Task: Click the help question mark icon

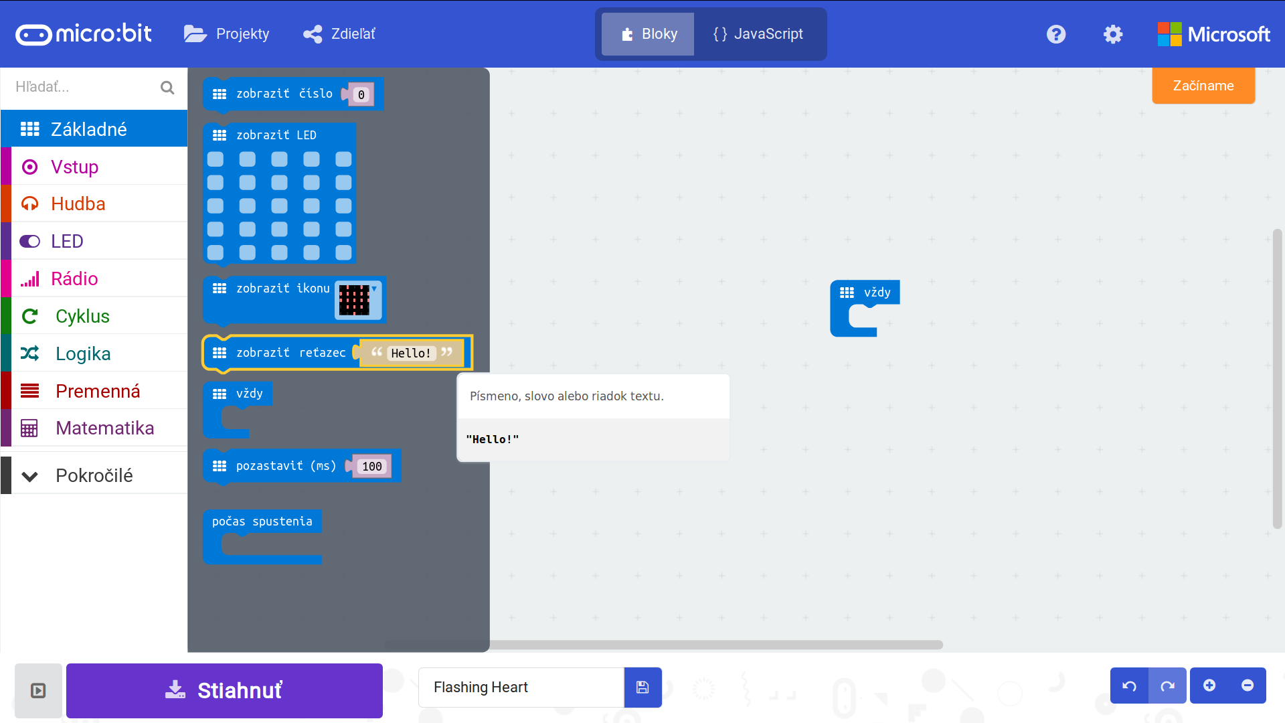Action: point(1055,34)
